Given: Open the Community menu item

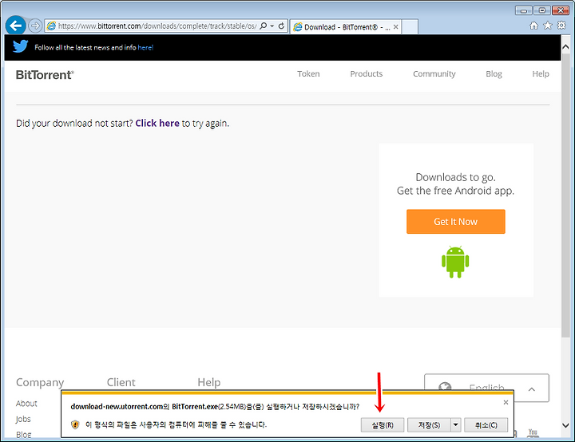Looking at the screenshot, I should pyautogui.click(x=434, y=73).
